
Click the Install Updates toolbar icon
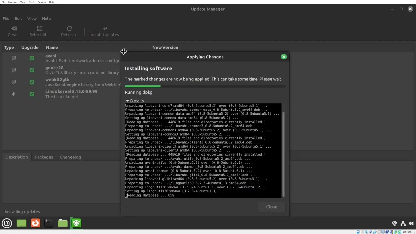[105, 29]
